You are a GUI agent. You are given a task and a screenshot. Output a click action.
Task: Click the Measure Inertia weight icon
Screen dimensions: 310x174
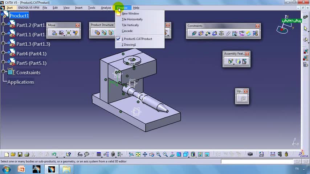[286, 154]
